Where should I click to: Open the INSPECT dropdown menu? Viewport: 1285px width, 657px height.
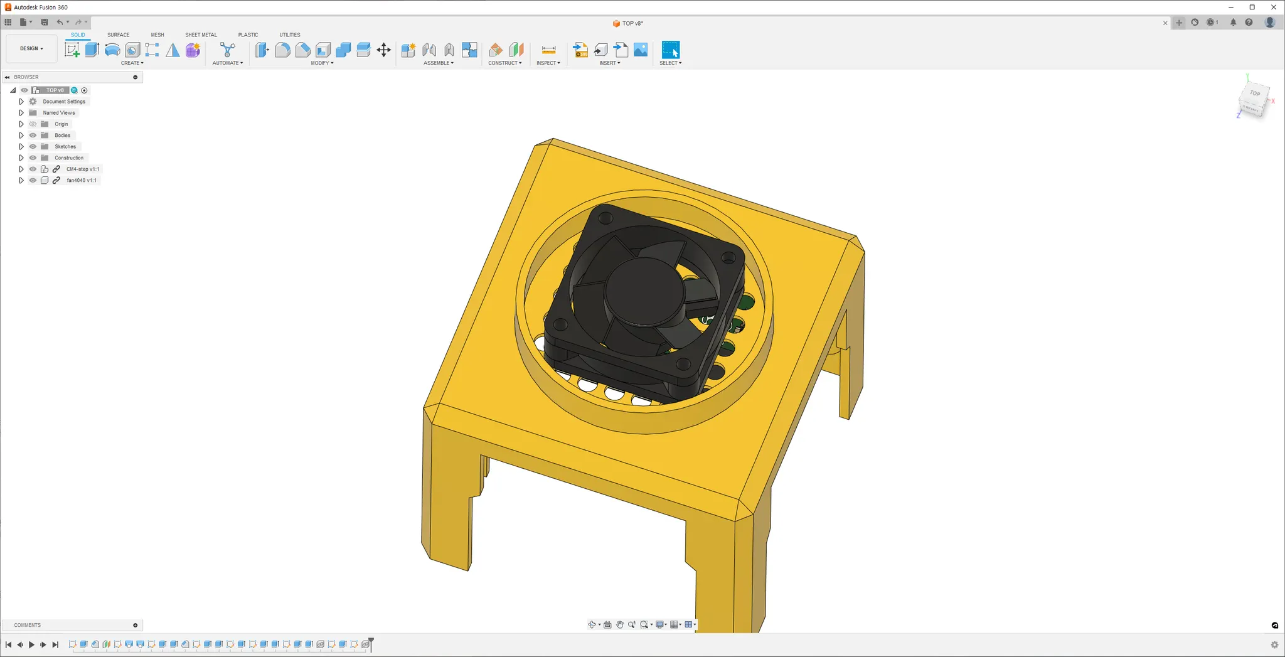click(548, 63)
